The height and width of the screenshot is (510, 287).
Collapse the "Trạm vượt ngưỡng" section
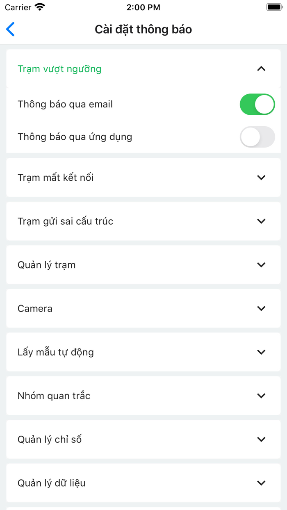pos(261,69)
